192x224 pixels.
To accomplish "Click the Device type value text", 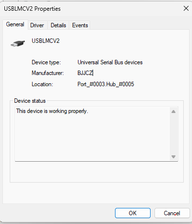I will (x=110, y=62).
